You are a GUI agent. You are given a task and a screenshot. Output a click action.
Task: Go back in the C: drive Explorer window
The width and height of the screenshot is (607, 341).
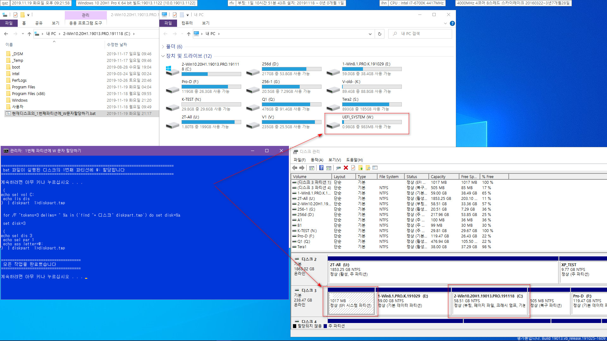(x=6, y=34)
